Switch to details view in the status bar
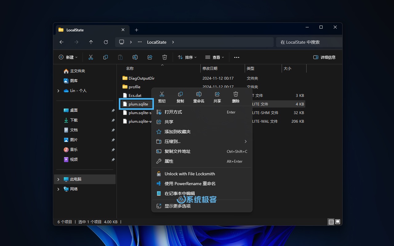The height and width of the screenshot is (246, 394). point(331,222)
